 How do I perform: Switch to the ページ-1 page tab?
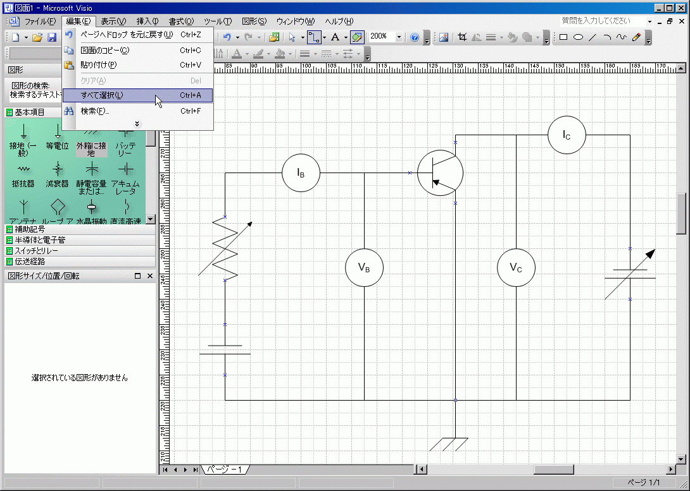point(225,470)
